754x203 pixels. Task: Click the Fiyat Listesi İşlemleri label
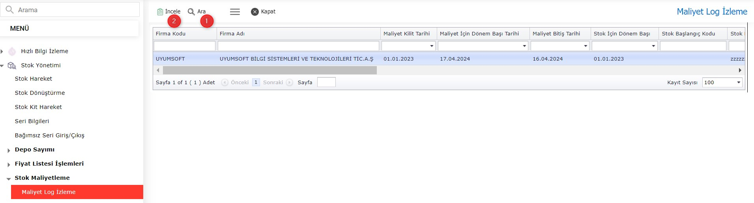49,164
